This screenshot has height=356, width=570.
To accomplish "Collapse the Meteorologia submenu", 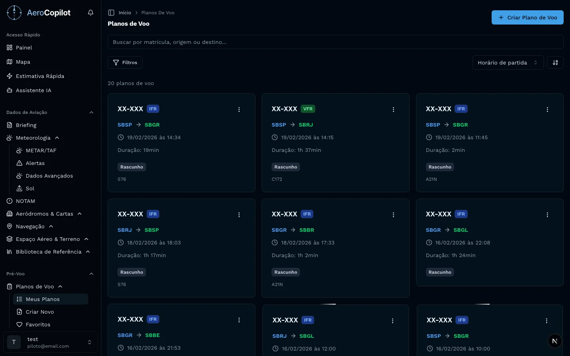I will pos(57,138).
